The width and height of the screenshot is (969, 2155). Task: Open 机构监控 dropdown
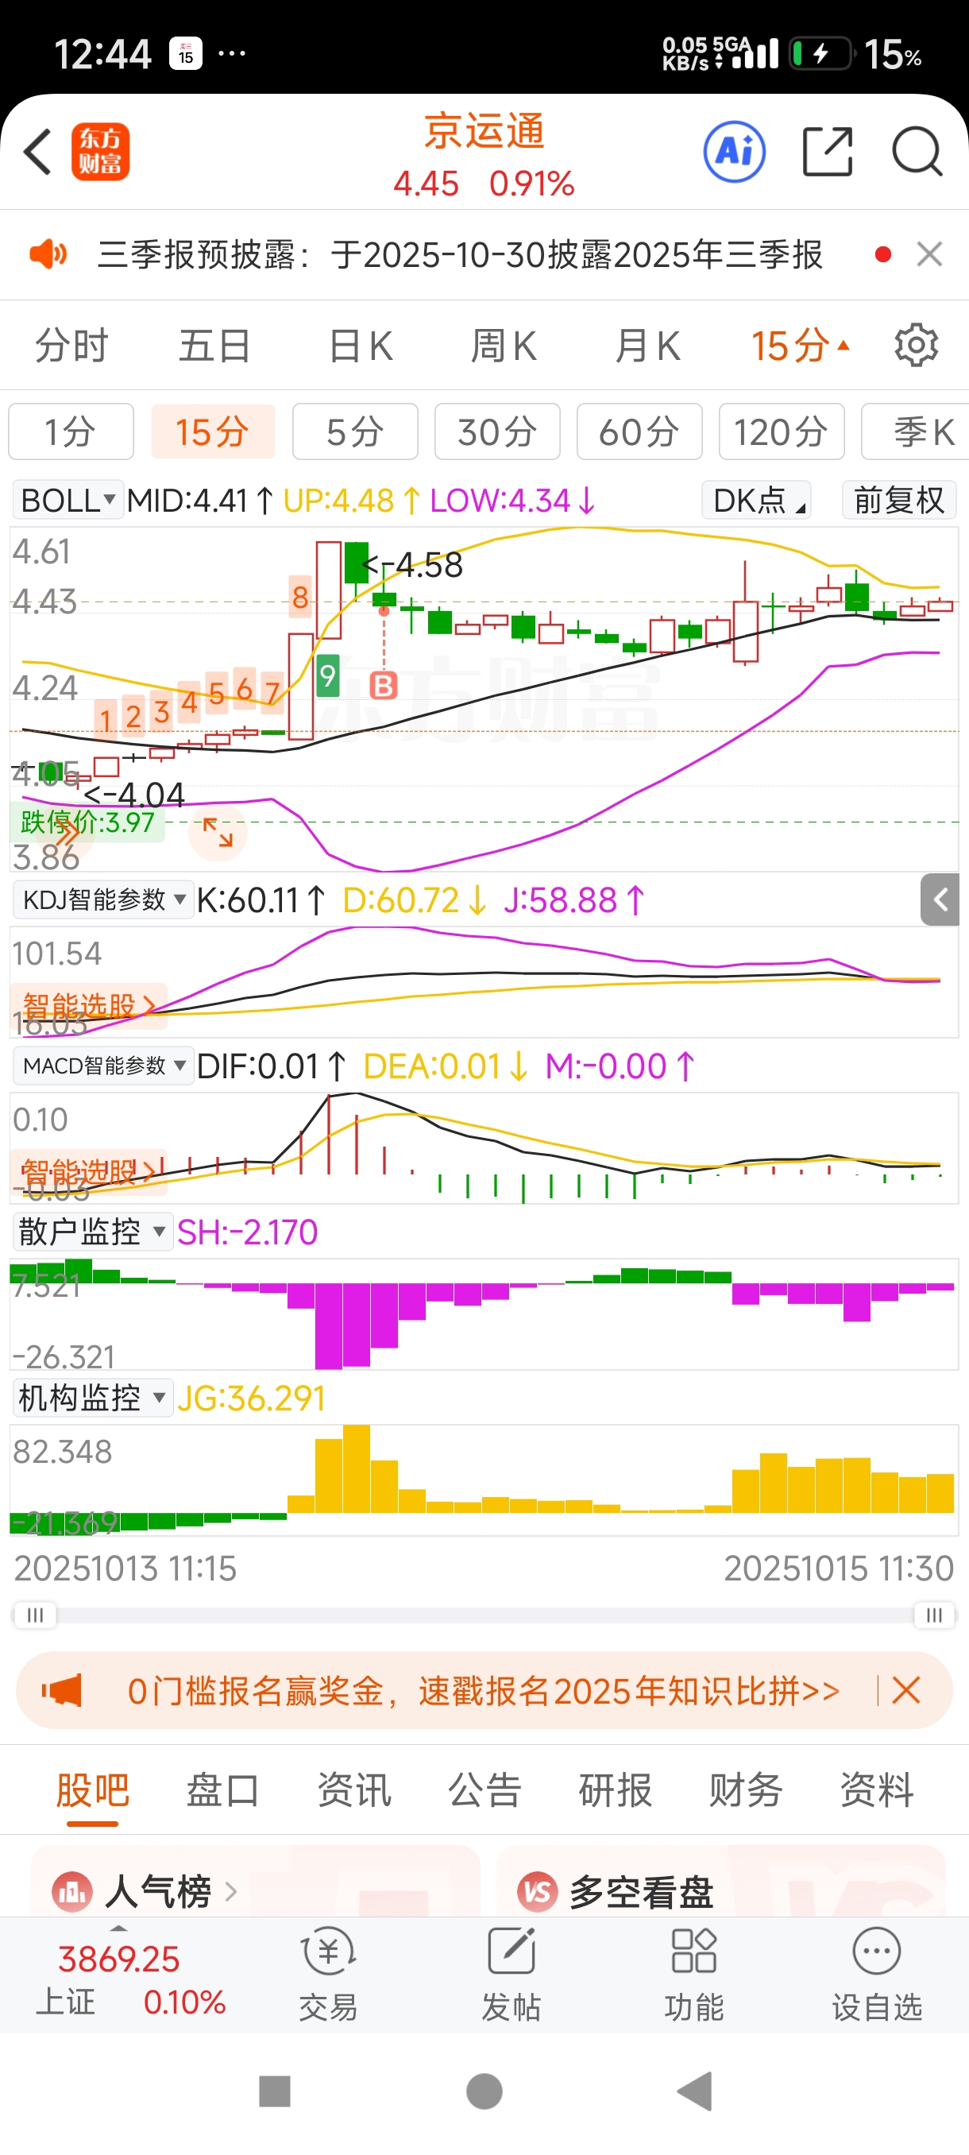click(93, 1398)
